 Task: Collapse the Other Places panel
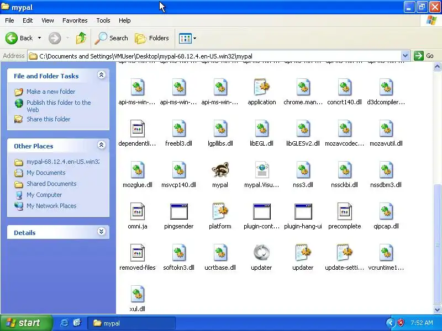102,145
